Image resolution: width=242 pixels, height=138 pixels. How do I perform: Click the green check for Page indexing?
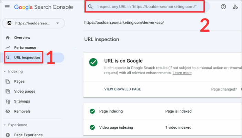point(92,111)
